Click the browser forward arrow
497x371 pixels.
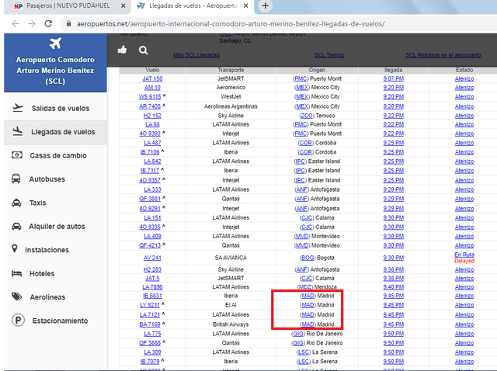coord(31,24)
